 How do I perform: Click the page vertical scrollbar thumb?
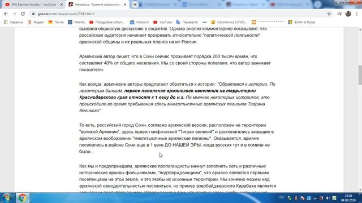pyautogui.click(x=360, y=75)
